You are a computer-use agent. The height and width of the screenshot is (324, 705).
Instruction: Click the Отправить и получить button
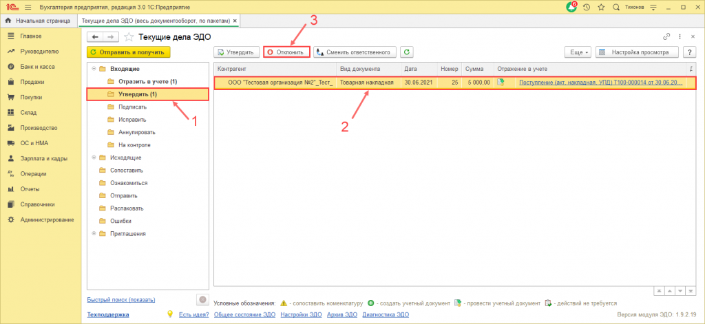tap(129, 52)
